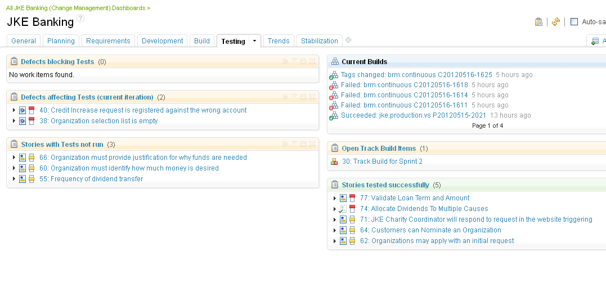Open the Testing tab dropdown arrow
Viewport: 606px width, 296px height.
255,41
